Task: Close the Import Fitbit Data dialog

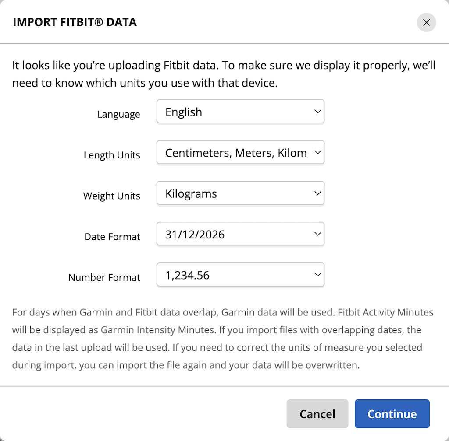Action: (426, 22)
